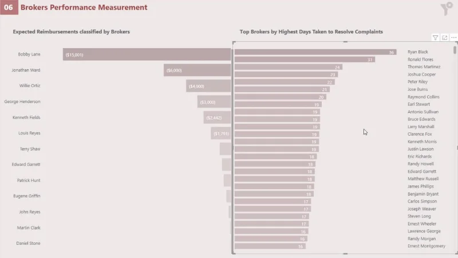Click the funnel logo in the top-right corner
Viewport: 458px width, 258px height.
(x=447, y=9)
